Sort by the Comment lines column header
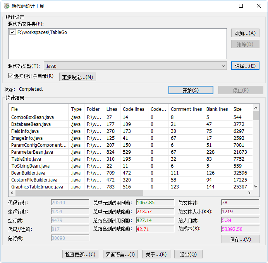268x263 pixels. point(186,109)
